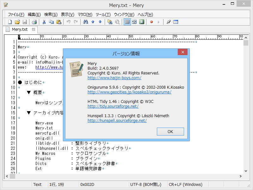Toggle no word wrap mode
The width and height of the screenshot is (253, 190).
click(x=127, y=22)
